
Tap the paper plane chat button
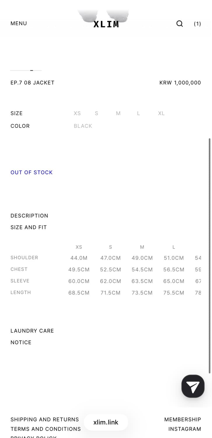(193, 386)
